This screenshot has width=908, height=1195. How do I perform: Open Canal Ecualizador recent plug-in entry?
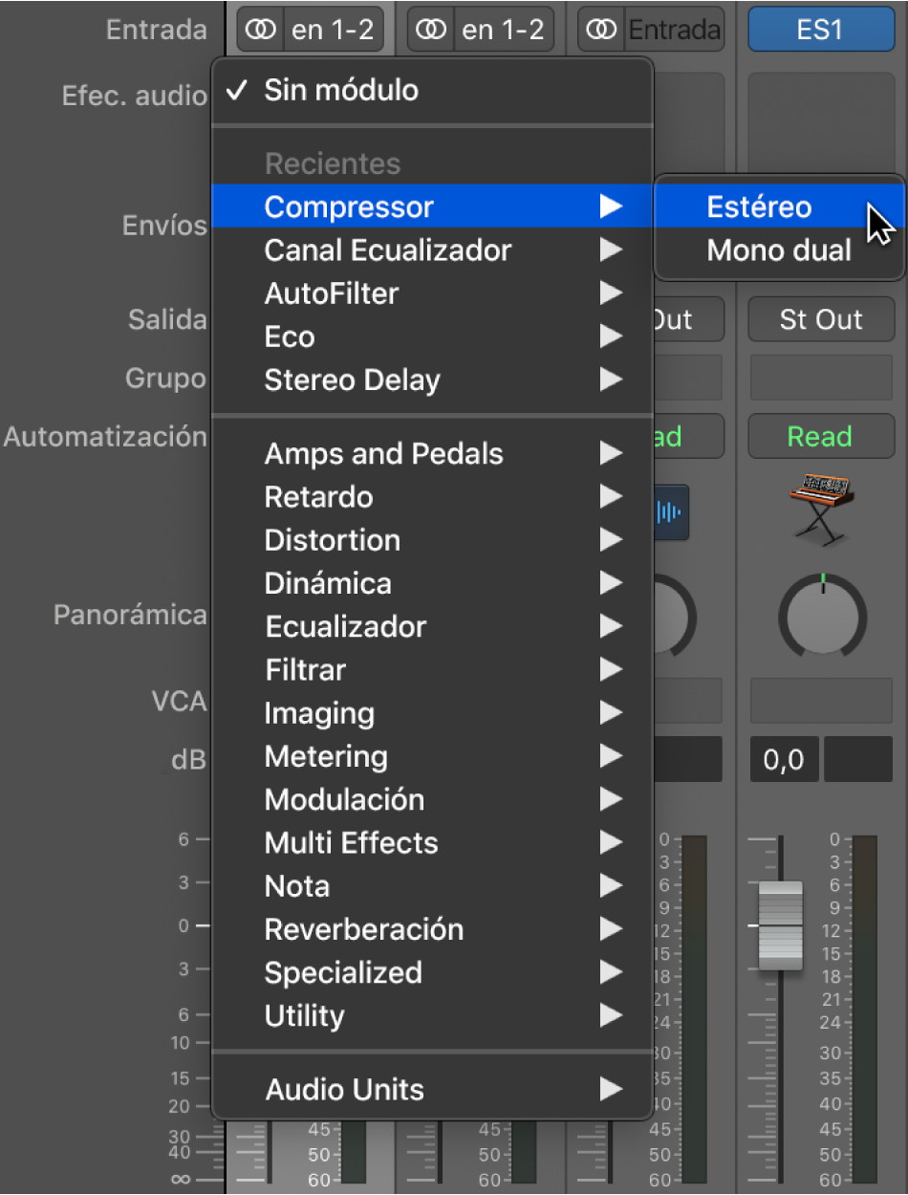[x=387, y=250]
